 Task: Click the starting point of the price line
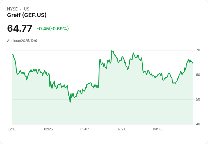click(x=12, y=54)
